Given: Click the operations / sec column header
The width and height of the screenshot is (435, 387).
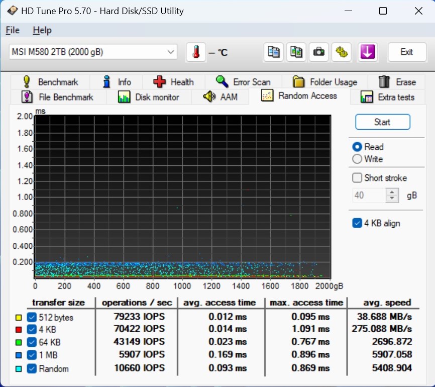Looking at the screenshot, I should 137,303.
